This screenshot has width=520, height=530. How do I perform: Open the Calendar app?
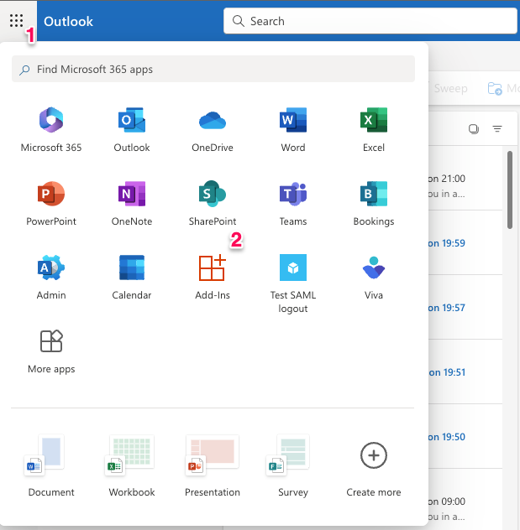coord(132,278)
